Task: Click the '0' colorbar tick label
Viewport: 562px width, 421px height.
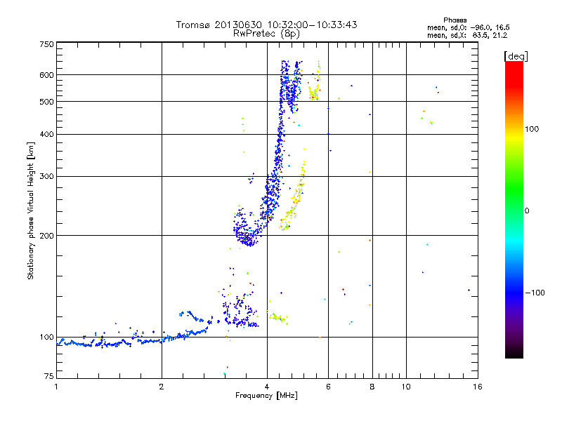Action: coord(526,211)
